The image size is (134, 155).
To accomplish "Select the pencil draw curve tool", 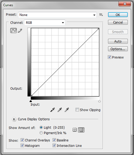I will 20,31.
